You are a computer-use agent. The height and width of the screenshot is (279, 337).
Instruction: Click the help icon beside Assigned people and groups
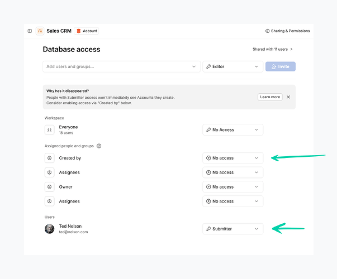pyautogui.click(x=99, y=146)
